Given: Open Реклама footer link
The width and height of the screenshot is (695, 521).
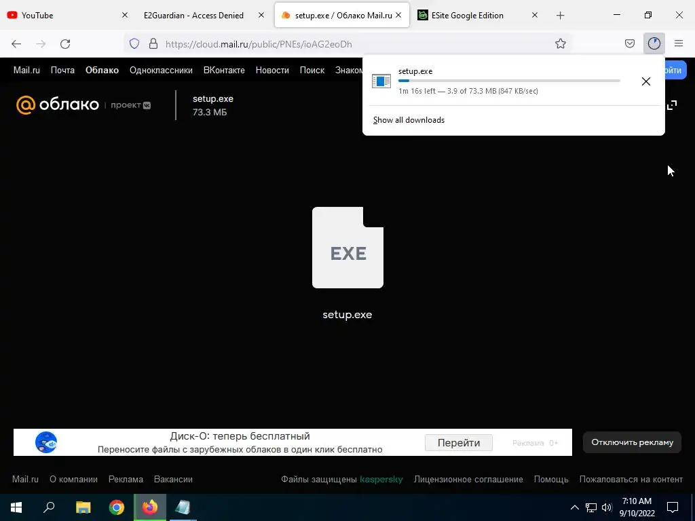Looking at the screenshot, I should (x=126, y=480).
